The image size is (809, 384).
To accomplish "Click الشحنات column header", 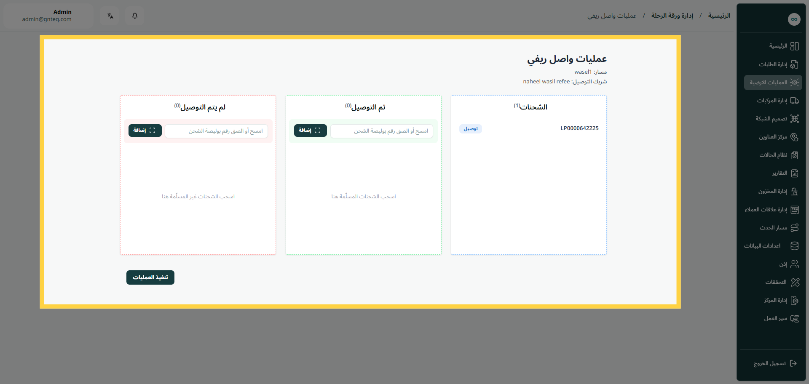I will (x=530, y=107).
